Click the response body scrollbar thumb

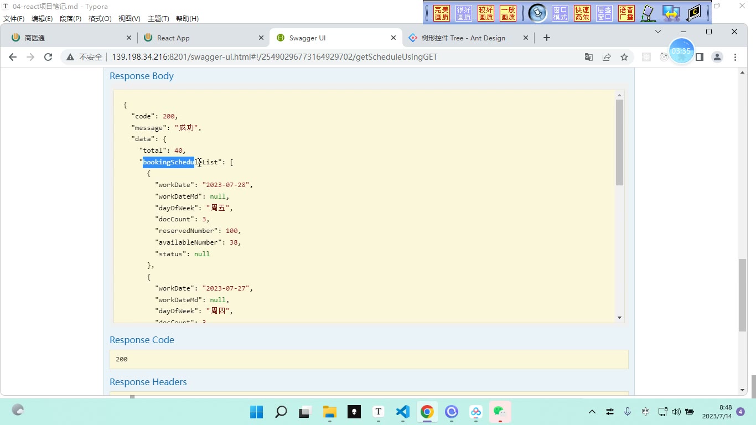pos(619,142)
